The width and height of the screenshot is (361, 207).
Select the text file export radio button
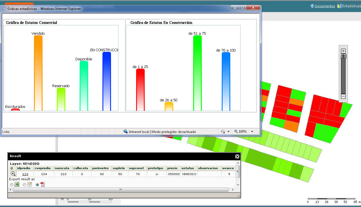25,185
